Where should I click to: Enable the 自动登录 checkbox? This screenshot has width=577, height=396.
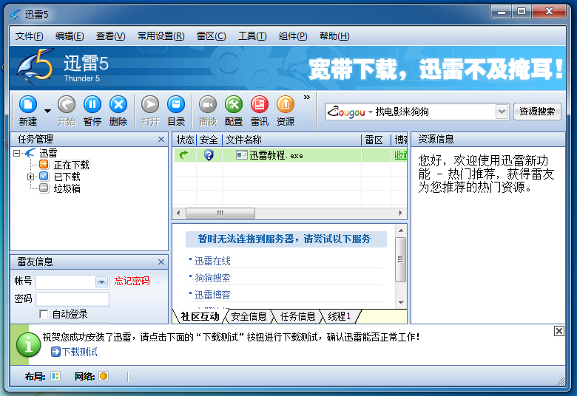[x=44, y=314]
